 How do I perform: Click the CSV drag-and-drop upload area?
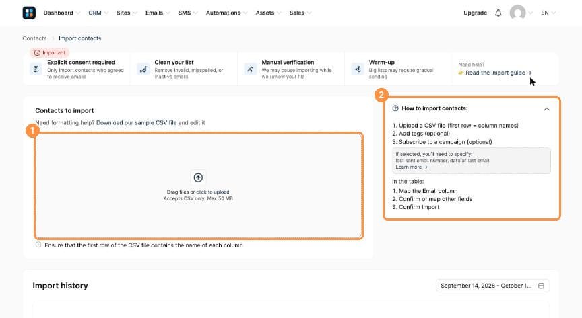tap(199, 186)
